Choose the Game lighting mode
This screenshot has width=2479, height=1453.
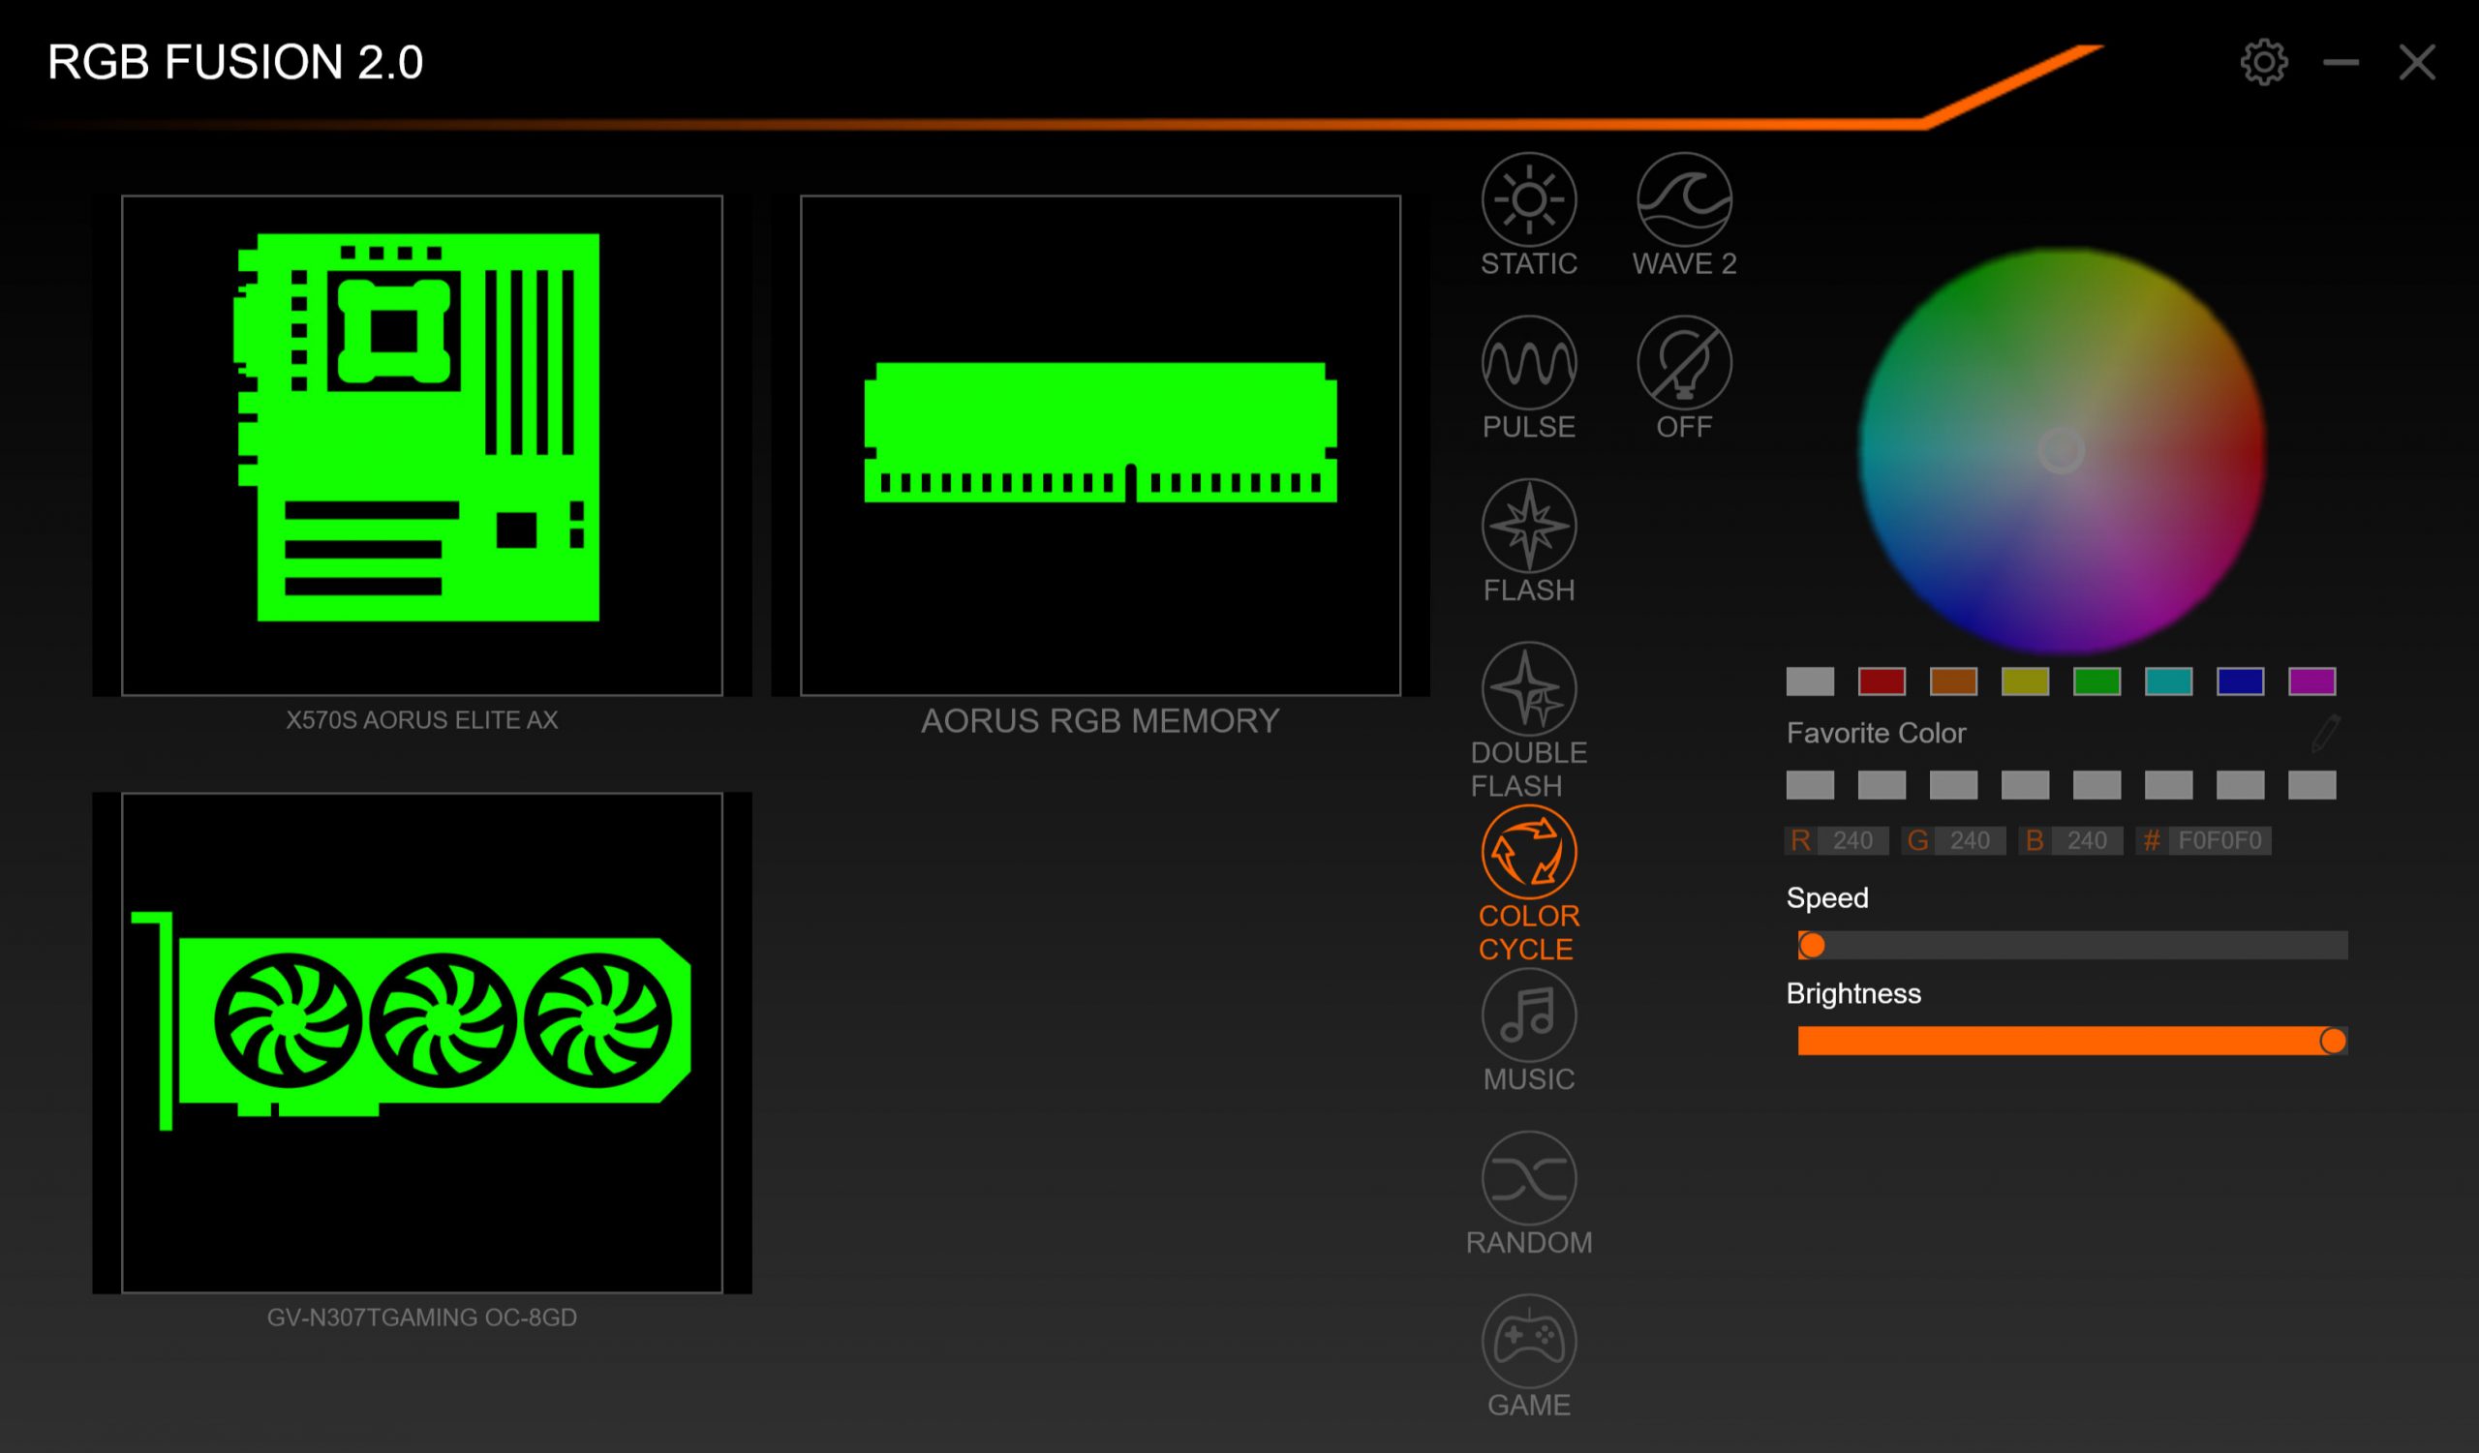[1529, 1342]
